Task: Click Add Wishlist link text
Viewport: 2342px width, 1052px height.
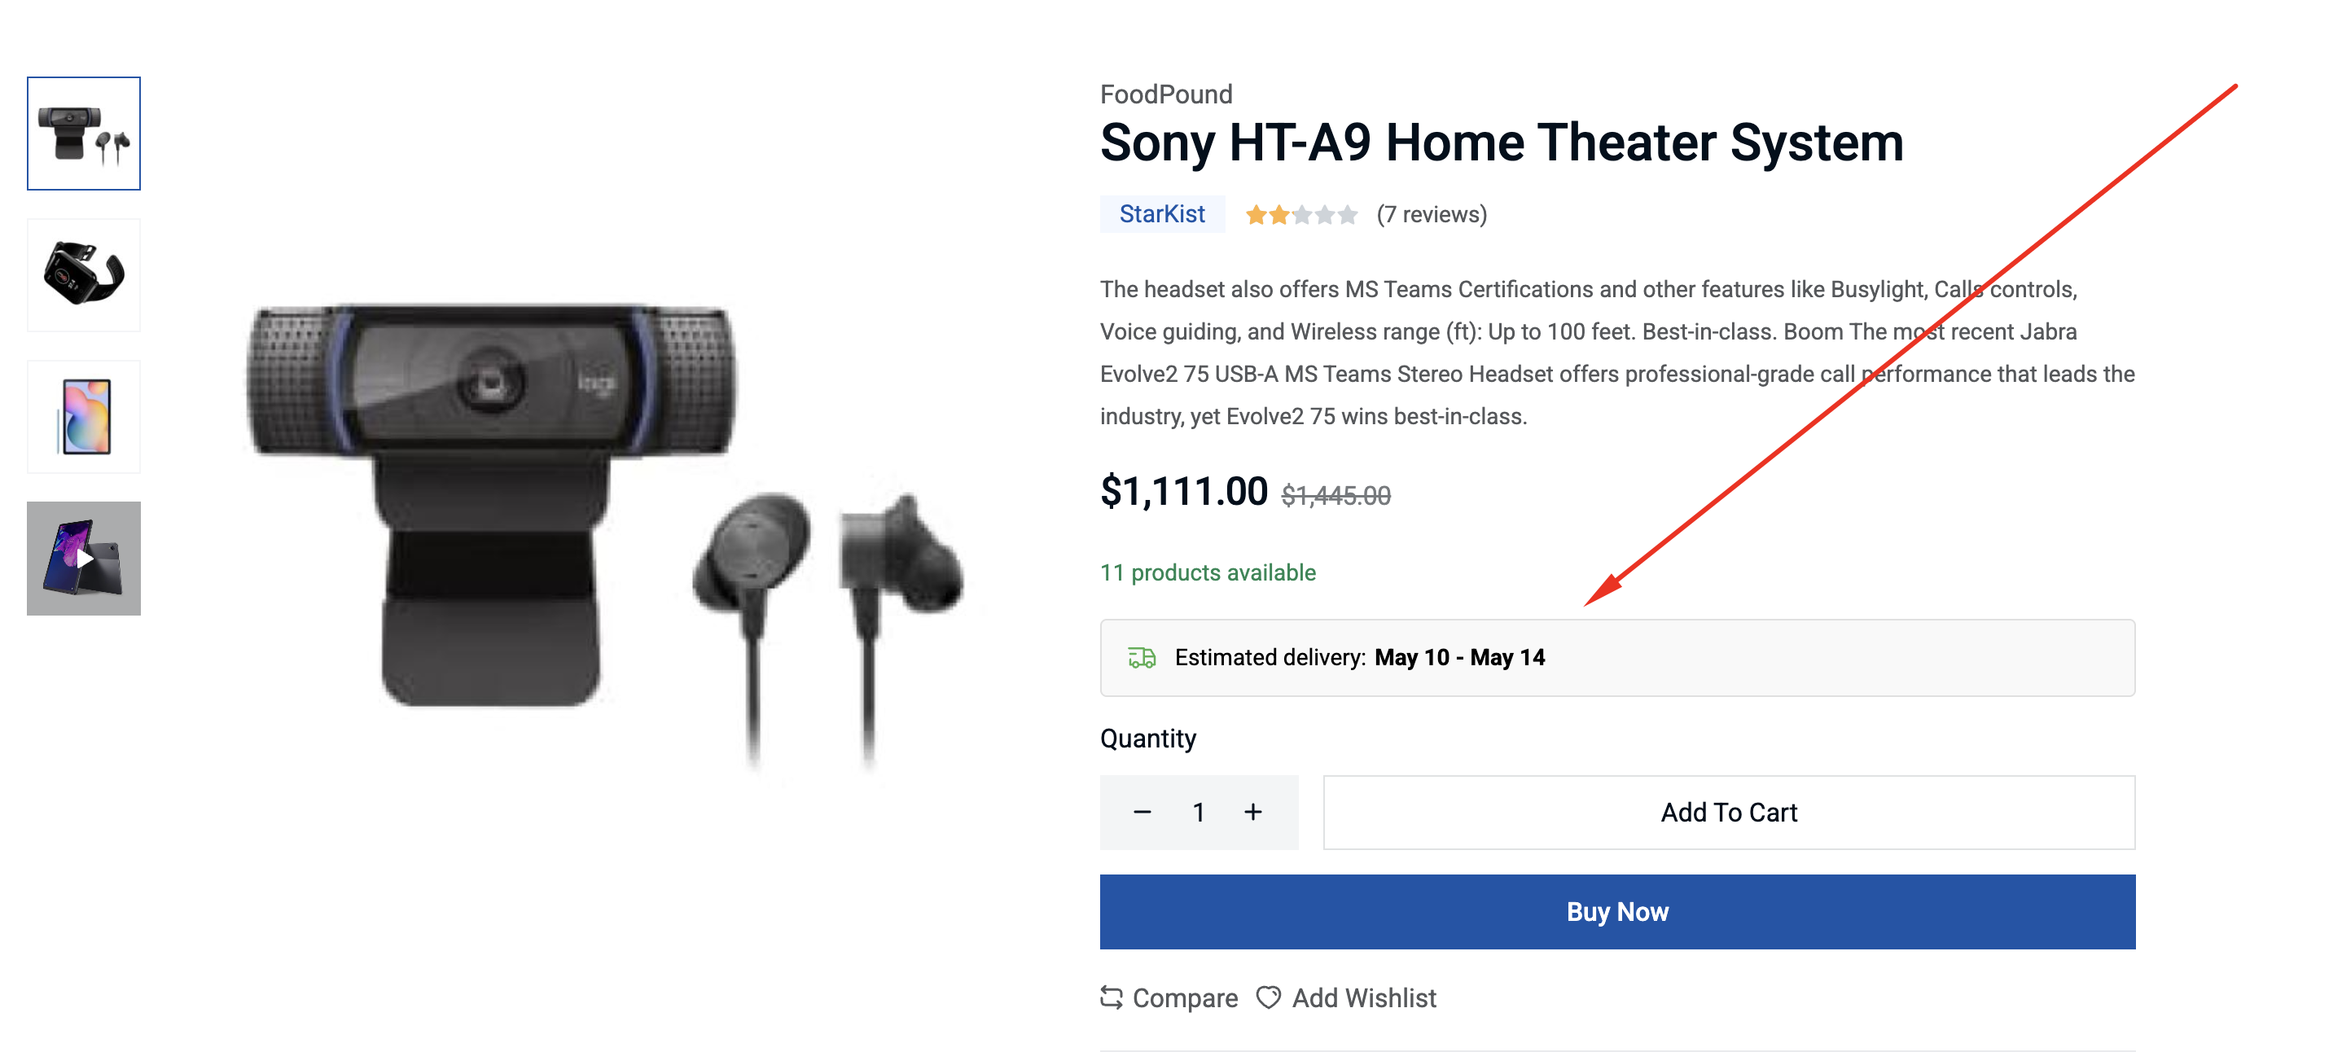Action: (x=1364, y=997)
